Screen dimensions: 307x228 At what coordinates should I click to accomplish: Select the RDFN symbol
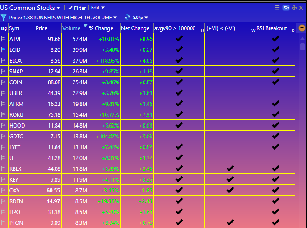16,201
